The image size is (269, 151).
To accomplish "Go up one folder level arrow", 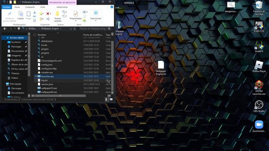I will 18,29.
